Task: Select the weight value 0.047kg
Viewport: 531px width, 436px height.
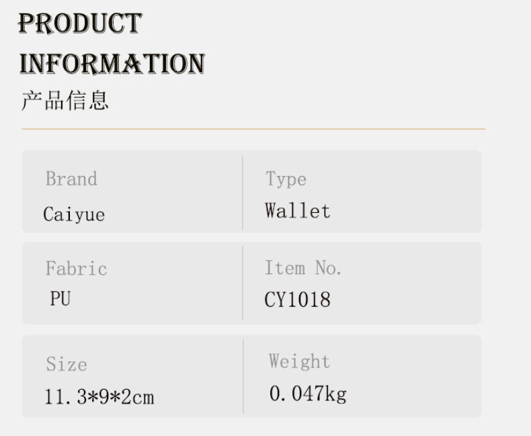Action: click(x=308, y=394)
